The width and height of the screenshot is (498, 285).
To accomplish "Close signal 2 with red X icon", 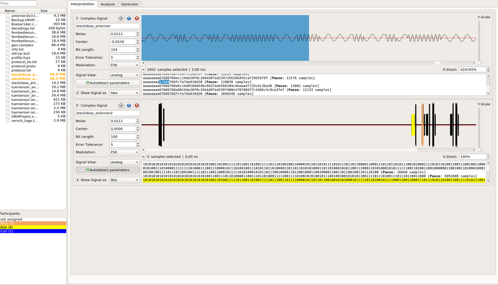I will click(137, 105).
